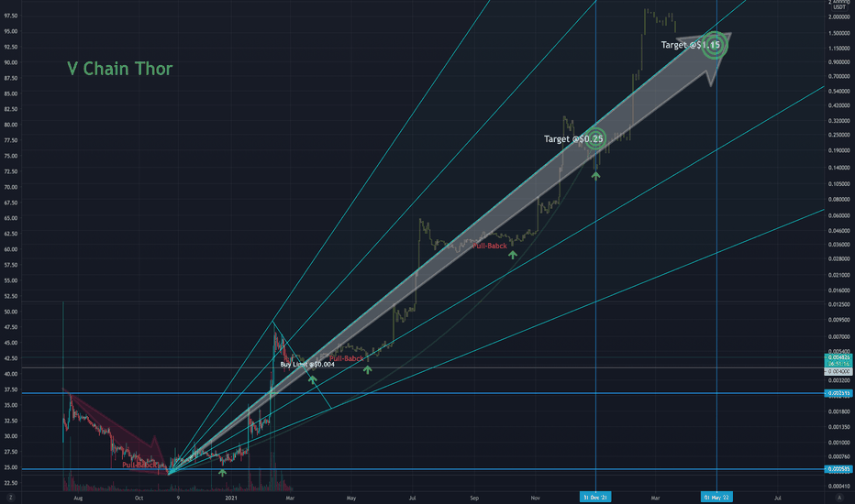Click the 0.080000 price axis label
Image resolution: width=855 pixels, height=504 pixels.
[839, 200]
